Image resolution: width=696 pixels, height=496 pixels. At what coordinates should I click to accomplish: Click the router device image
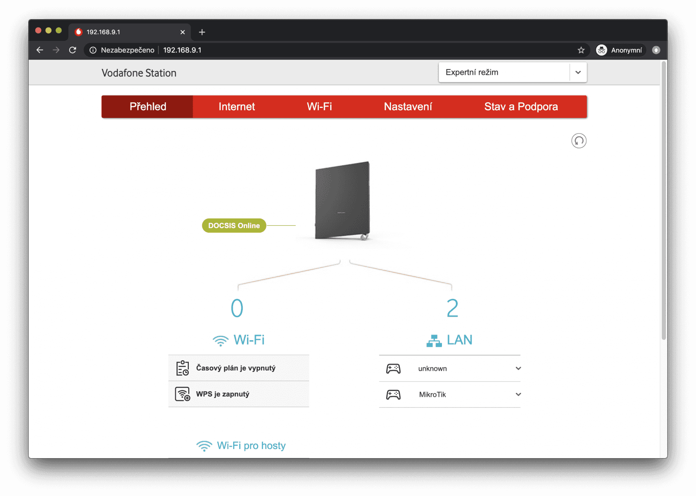pyautogui.click(x=342, y=201)
